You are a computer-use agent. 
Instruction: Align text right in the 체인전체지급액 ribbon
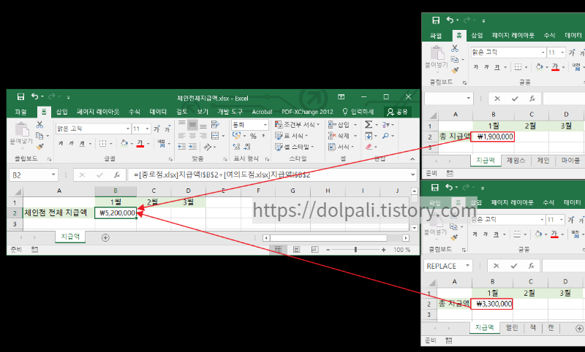pos(203,136)
